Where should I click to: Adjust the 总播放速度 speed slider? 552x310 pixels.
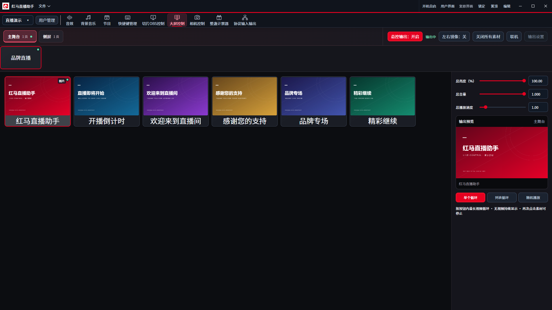tap(502, 107)
